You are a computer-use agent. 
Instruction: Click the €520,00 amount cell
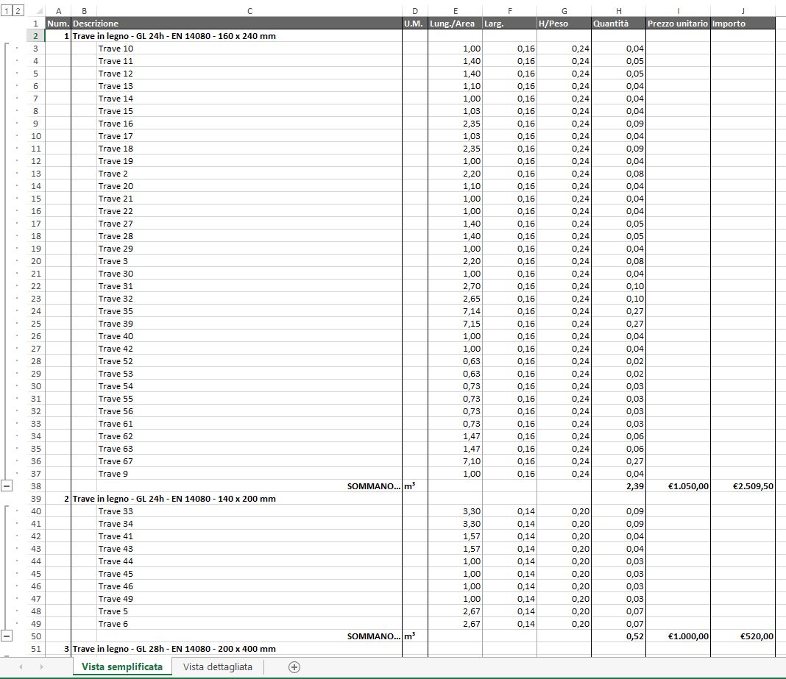point(743,636)
